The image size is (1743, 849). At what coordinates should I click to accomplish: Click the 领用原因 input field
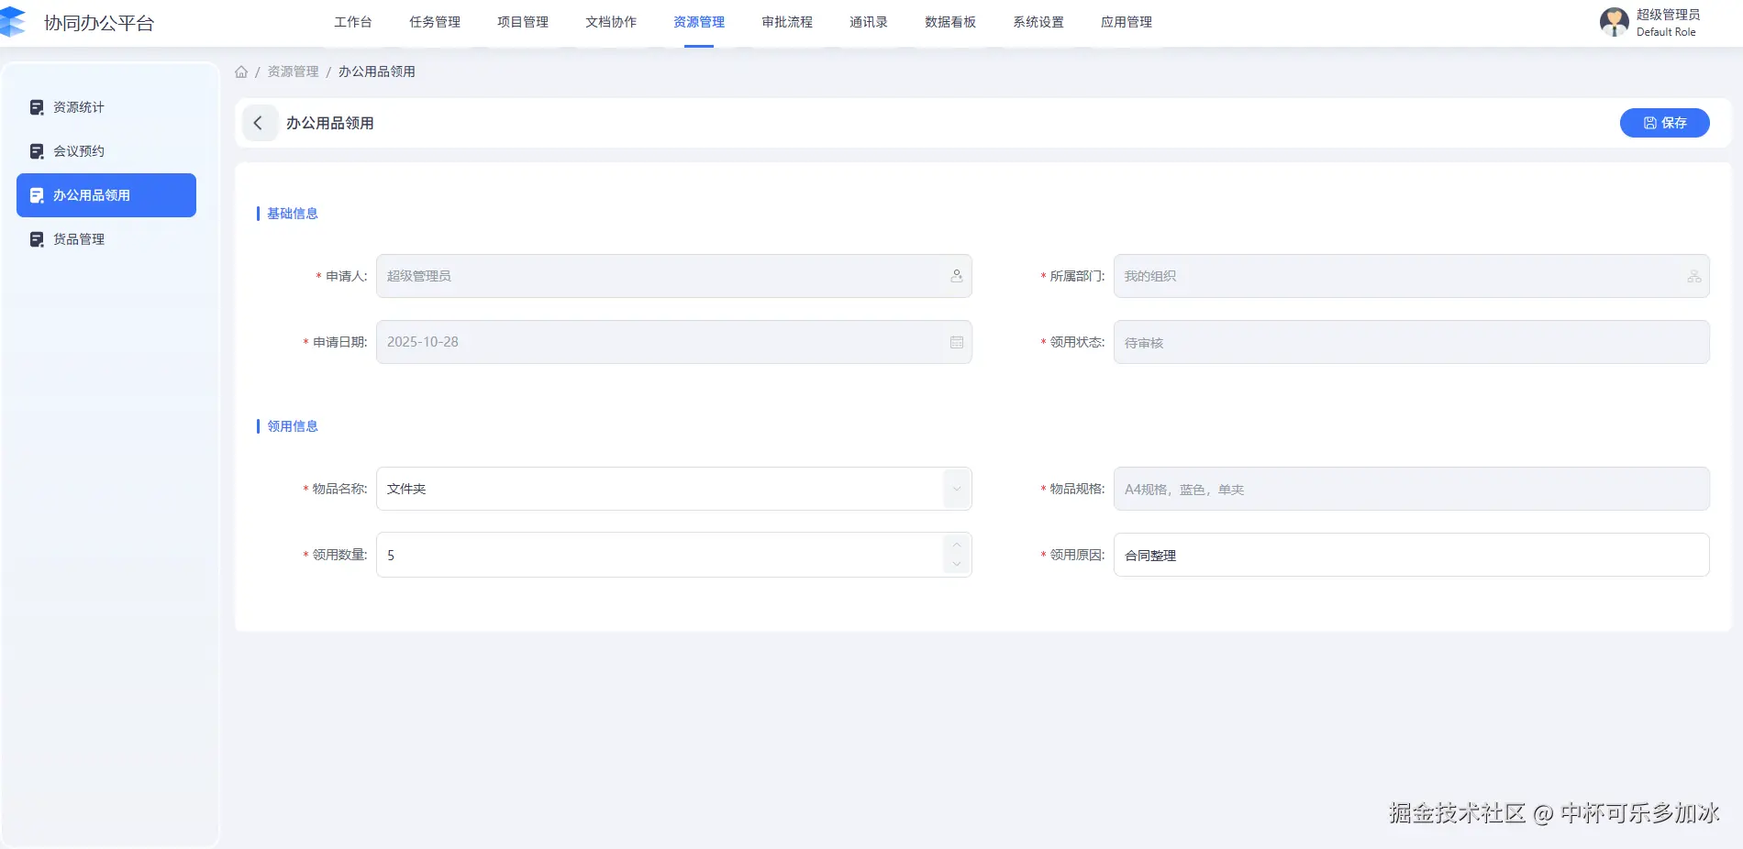coord(1410,555)
